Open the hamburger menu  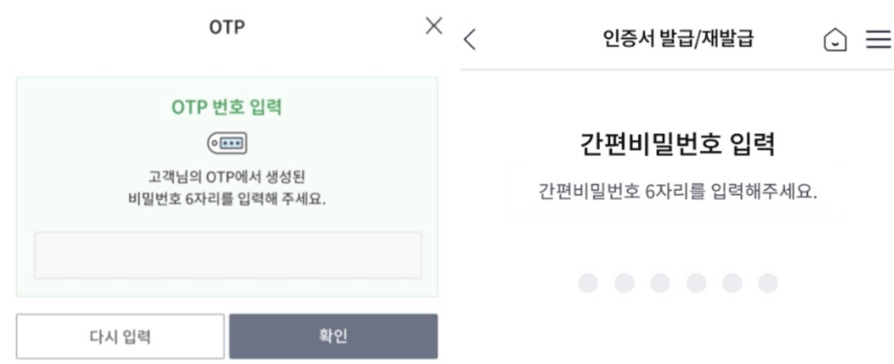coord(877,40)
